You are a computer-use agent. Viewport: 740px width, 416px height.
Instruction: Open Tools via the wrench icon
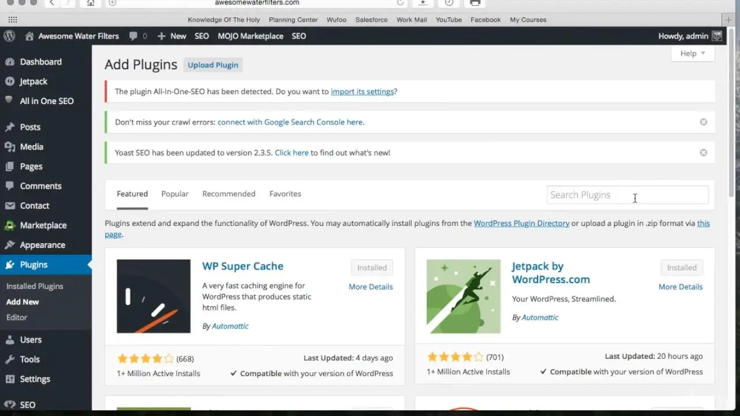10,359
